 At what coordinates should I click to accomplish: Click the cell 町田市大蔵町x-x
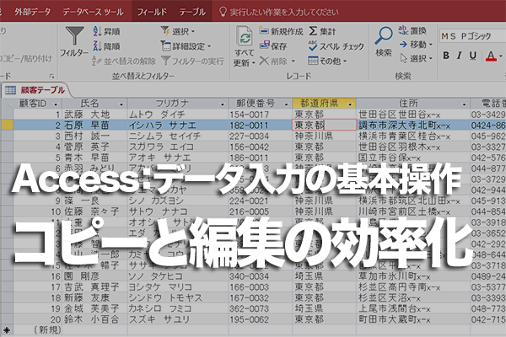pyautogui.click(x=413, y=319)
